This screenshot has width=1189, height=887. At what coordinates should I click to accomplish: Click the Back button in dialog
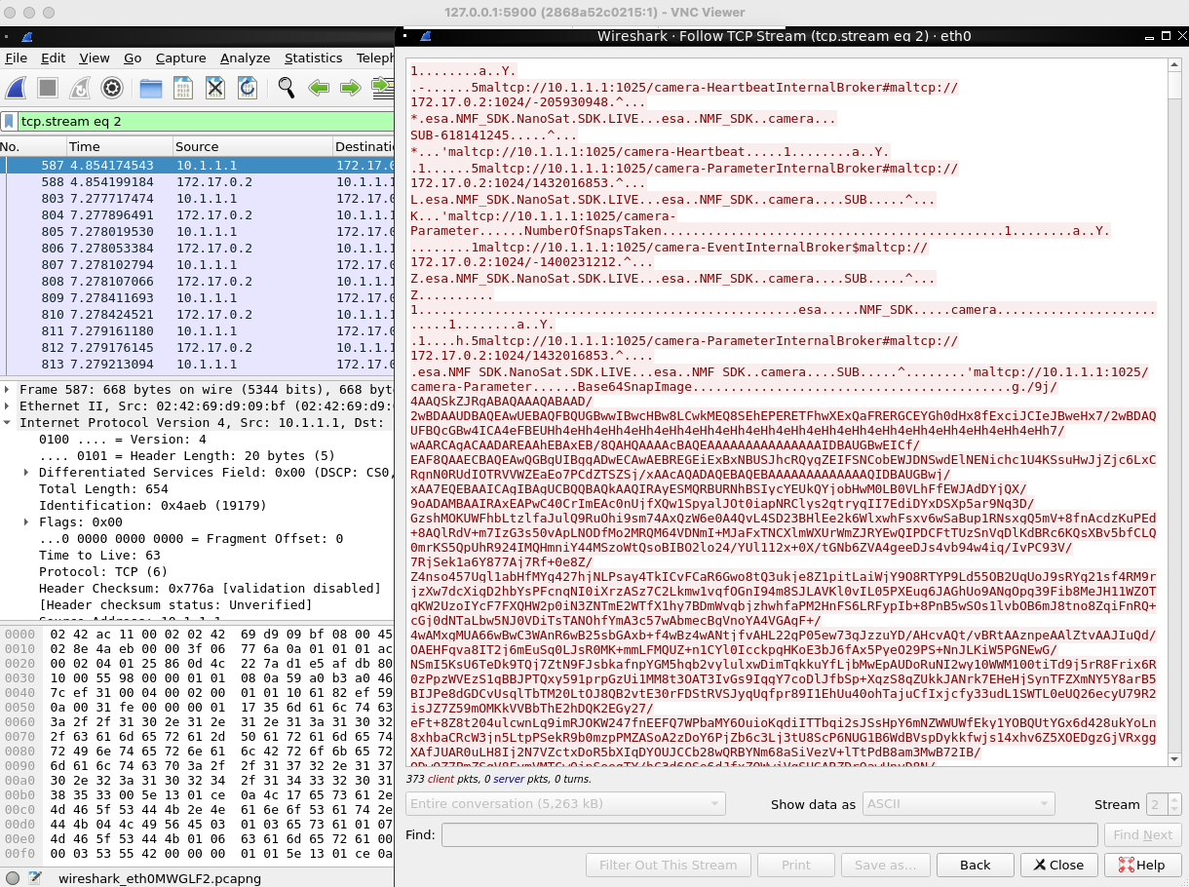click(x=975, y=866)
